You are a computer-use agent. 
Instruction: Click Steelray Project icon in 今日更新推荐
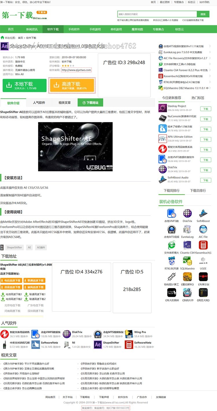[x=163, y=108]
